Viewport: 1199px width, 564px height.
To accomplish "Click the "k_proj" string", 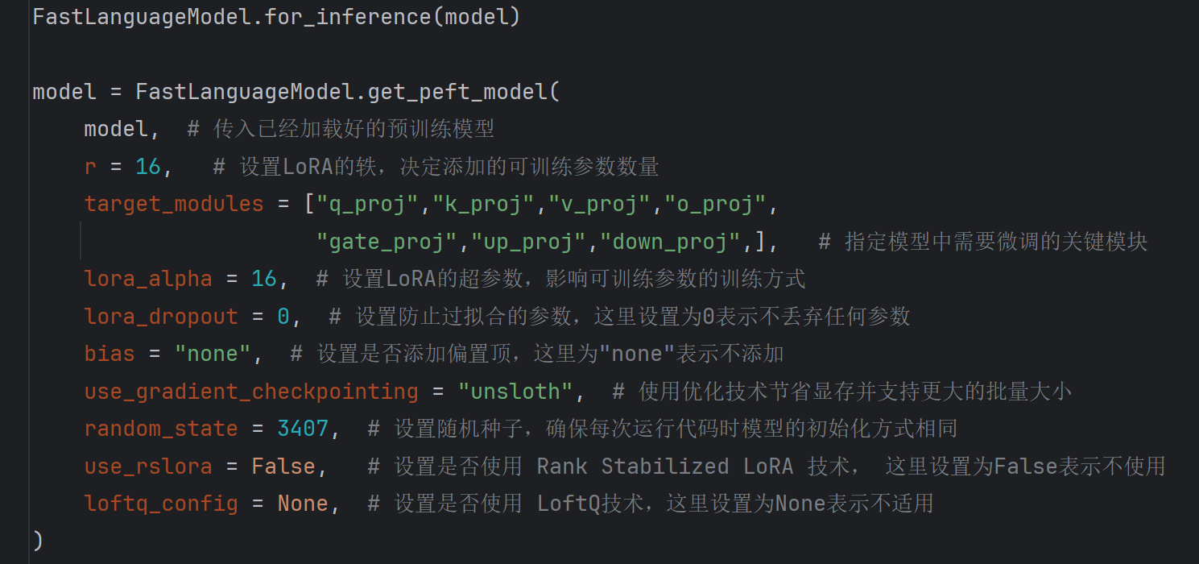I will tap(485, 205).
